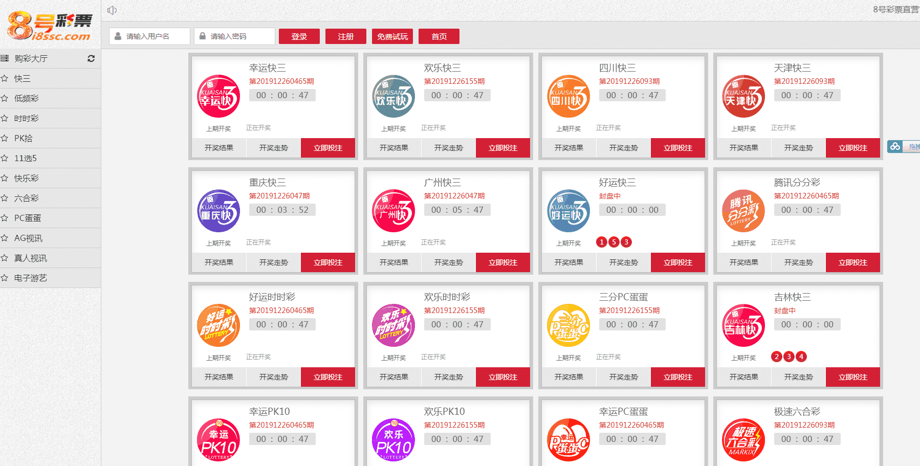View 开奖走势 for 重庆快三

pos(273,262)
